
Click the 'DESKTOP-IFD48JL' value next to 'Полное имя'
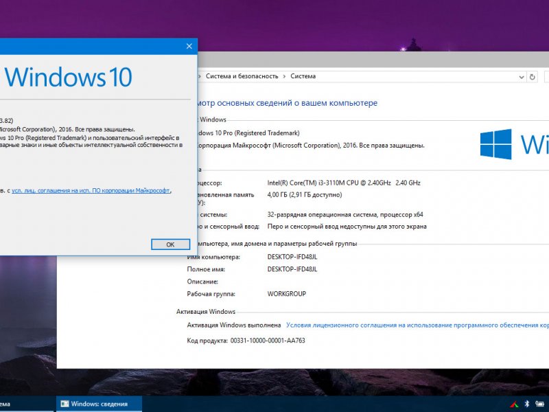coord(292,269)
